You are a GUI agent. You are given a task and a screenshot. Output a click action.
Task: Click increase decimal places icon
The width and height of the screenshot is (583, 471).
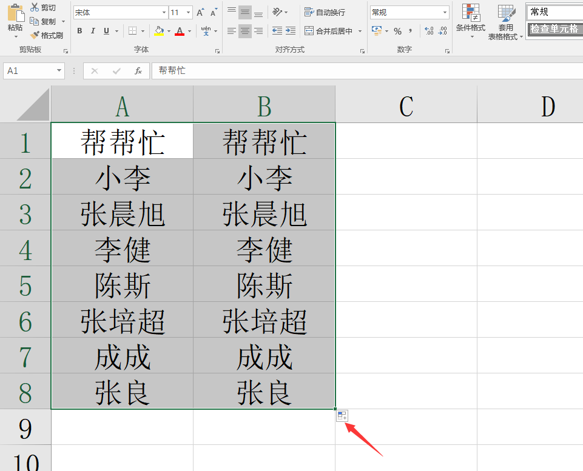429,31
